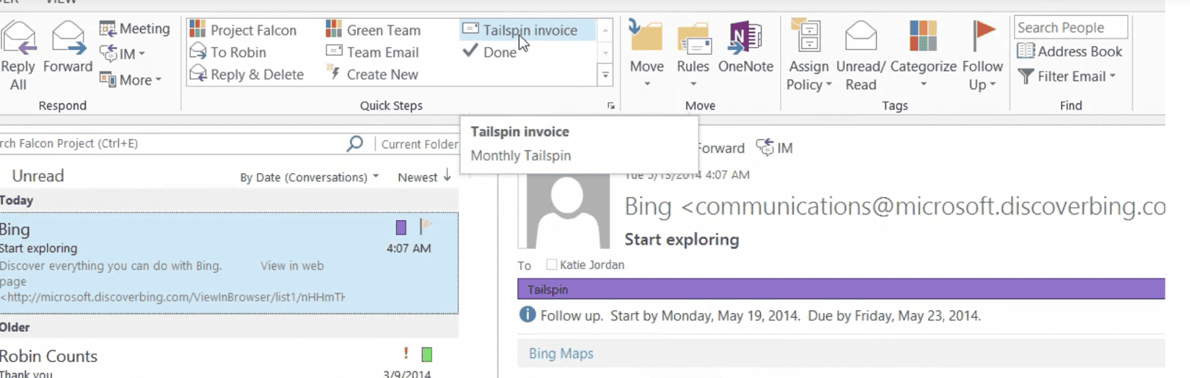Open the View in web link
The image size is (1190, 378).
(292, 265)
